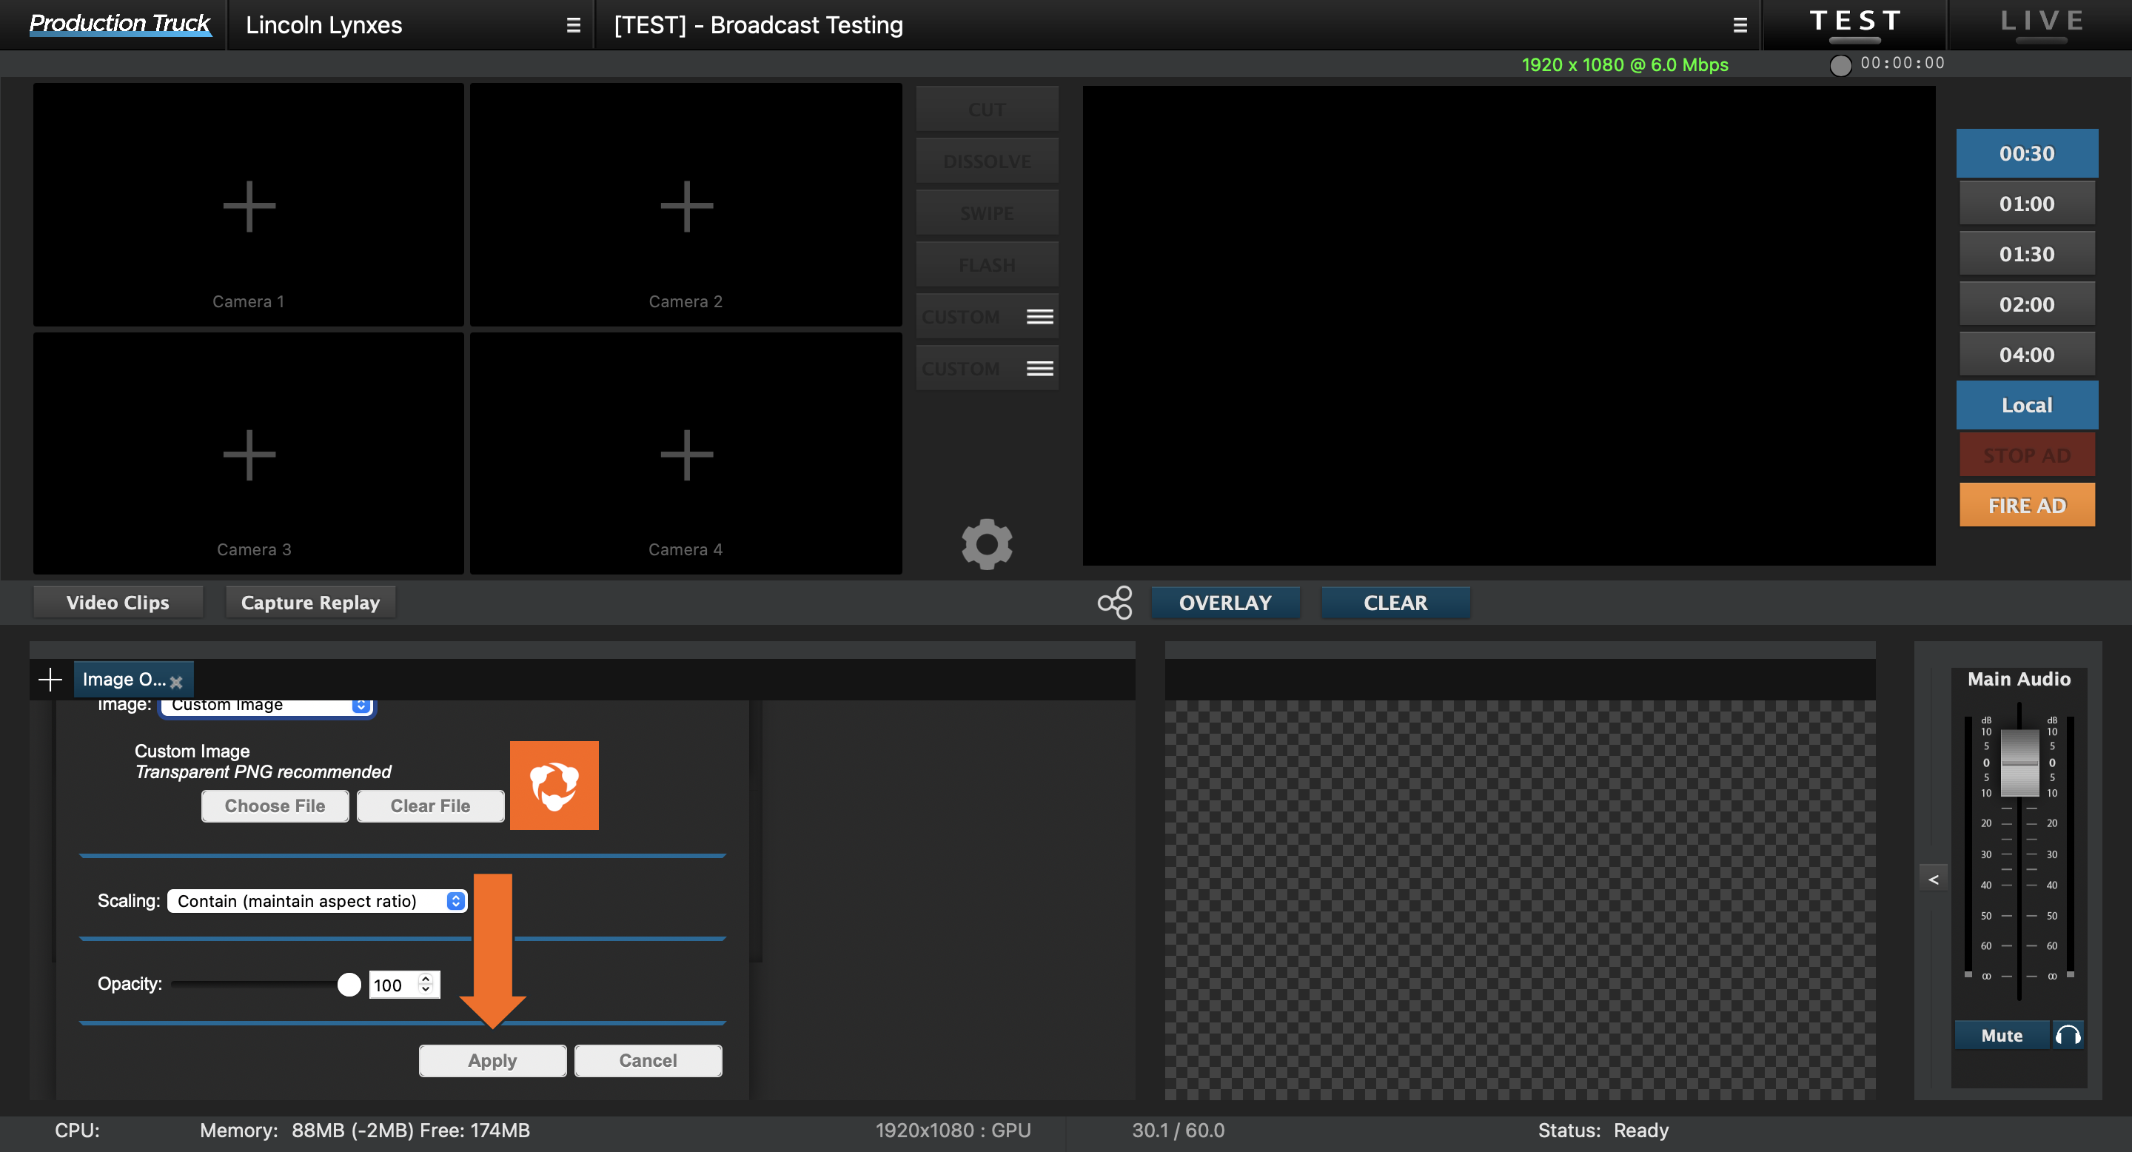The image size is (2132, 1152).
Task: Add a new overlay tab with the plus icon
Action: (x=50, y=680)
